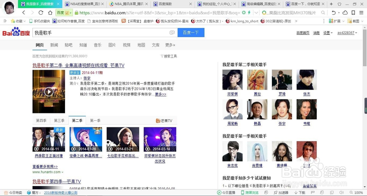Open the 查看更多视频>> link
This screenshot has height=196, width=367.
(x=45, y=167)
